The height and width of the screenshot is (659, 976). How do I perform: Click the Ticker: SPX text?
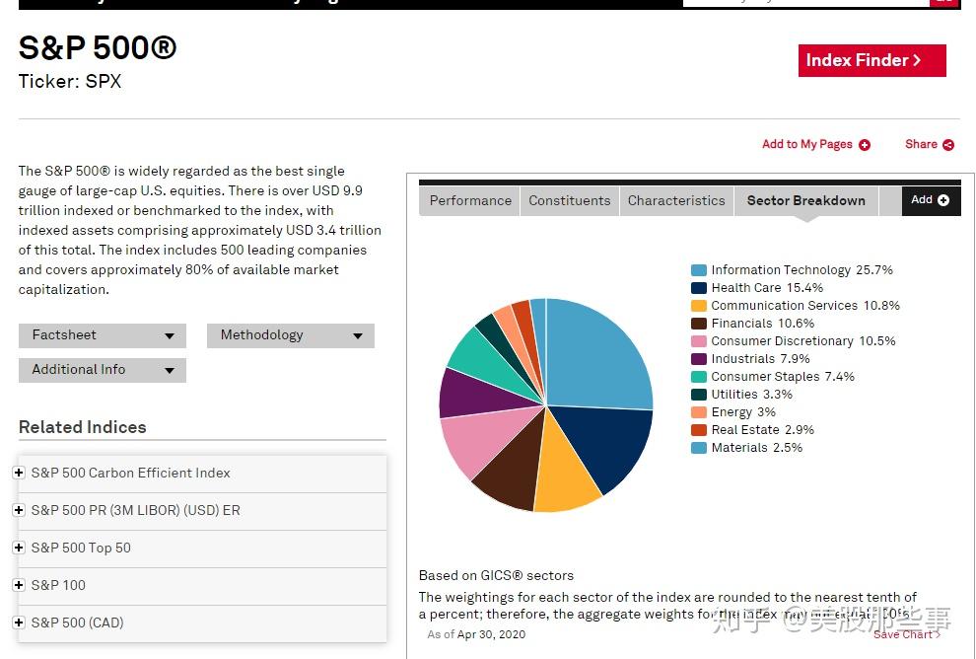tap(70, 82)
